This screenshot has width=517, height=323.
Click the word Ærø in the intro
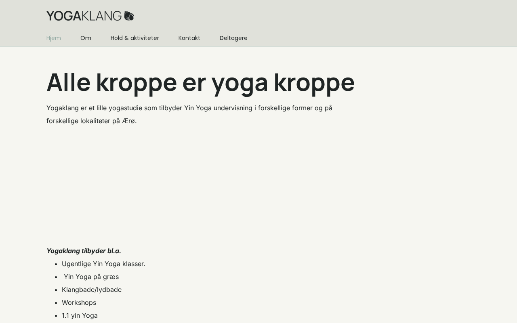(129, 121)
